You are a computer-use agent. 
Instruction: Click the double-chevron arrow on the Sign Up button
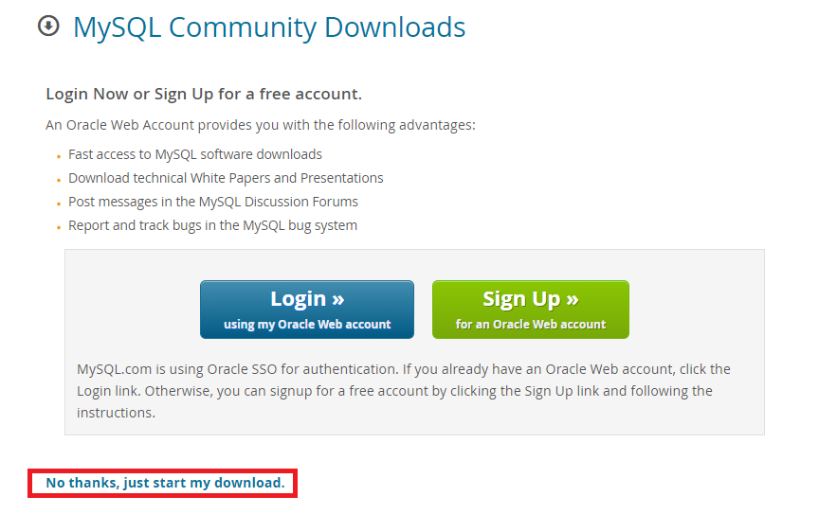click(x=573, y=300)
